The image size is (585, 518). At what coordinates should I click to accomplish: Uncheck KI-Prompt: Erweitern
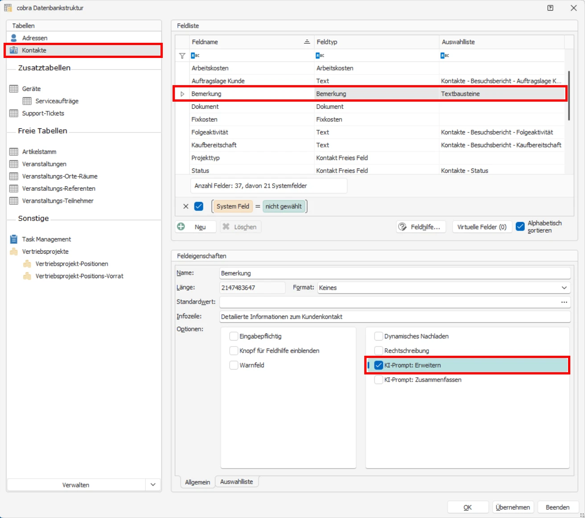(x=379, y=365)
